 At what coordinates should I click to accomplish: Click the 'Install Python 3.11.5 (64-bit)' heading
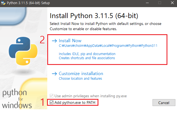[x=94, y=16]
